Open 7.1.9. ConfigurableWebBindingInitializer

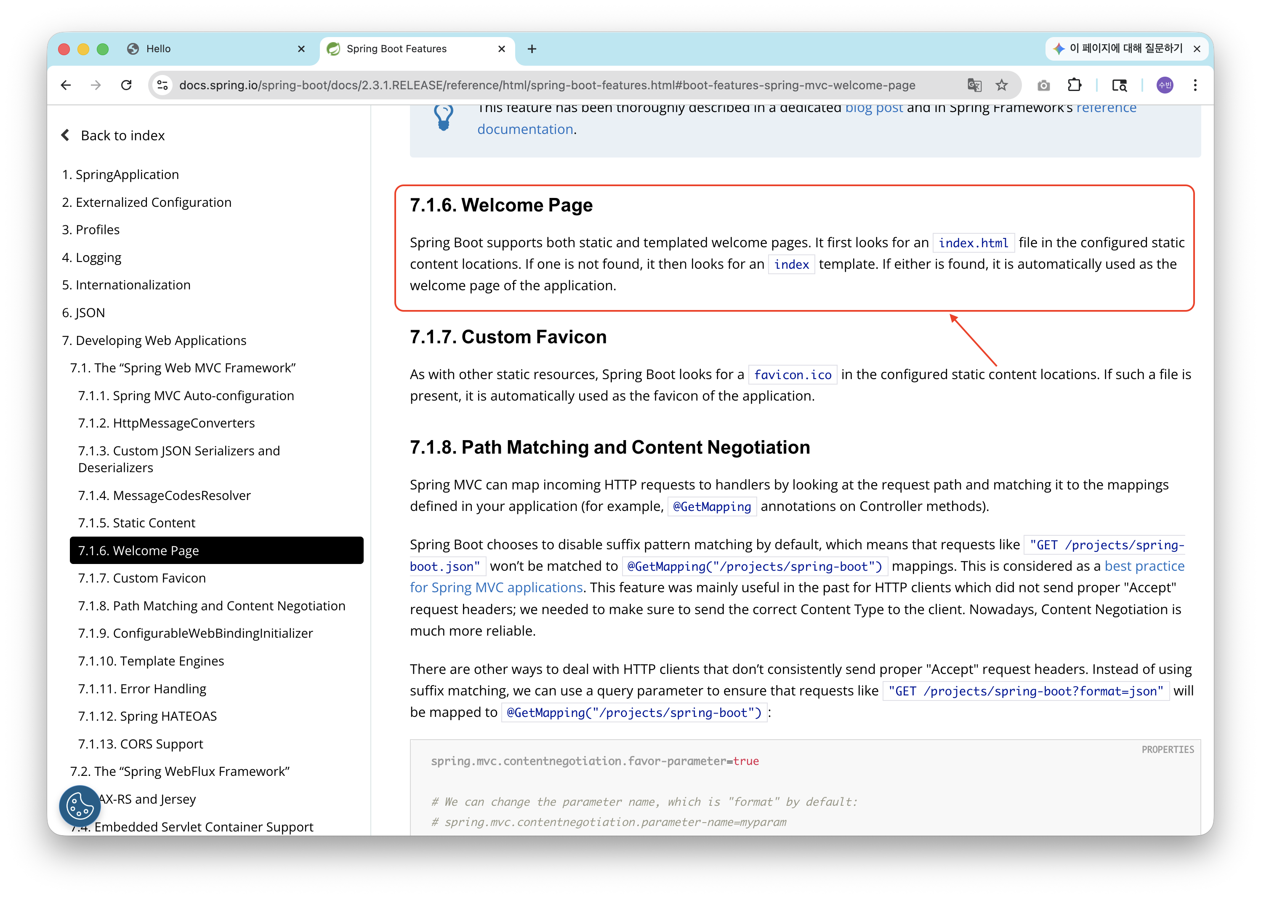[196, 633]
